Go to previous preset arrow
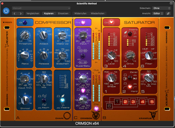 point(15,14)
